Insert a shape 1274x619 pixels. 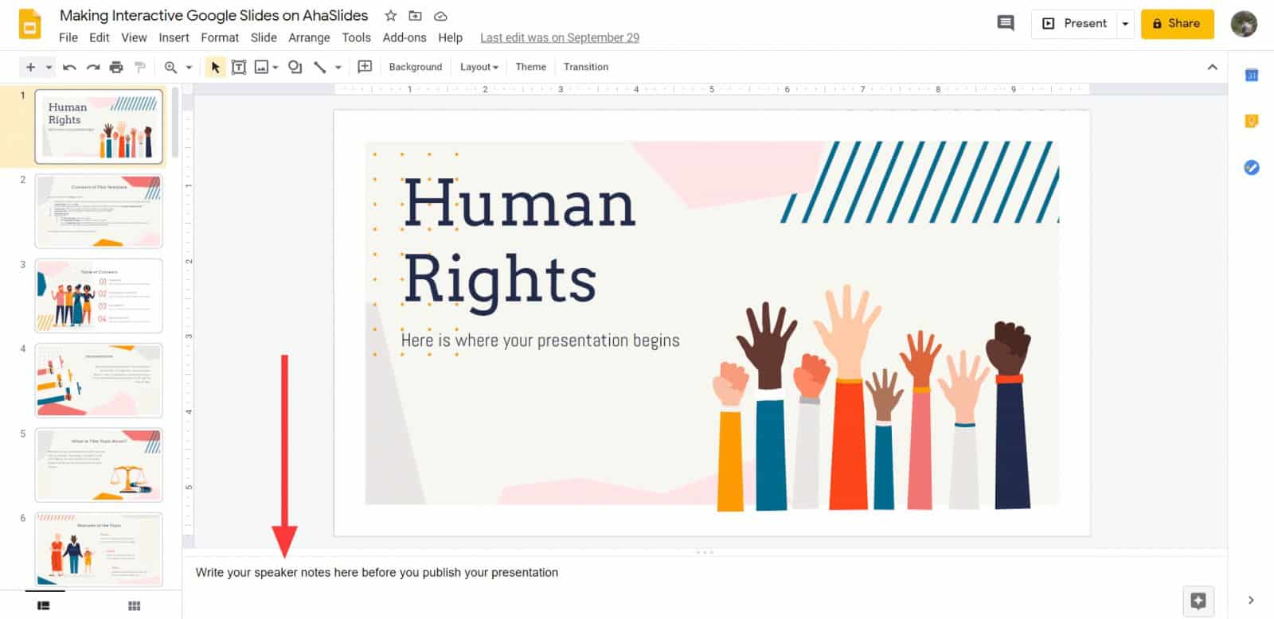[295, 67]
